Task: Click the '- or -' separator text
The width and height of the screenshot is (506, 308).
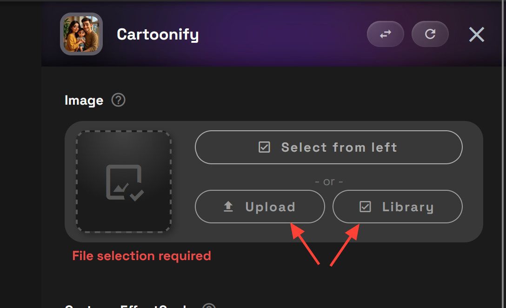Action: point(329,182)
